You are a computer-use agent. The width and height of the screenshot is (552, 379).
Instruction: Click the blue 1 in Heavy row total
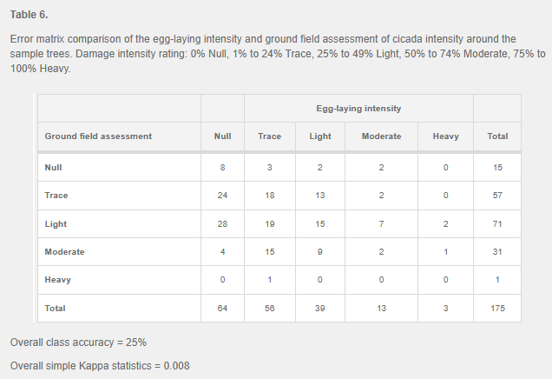click(497, 280)
